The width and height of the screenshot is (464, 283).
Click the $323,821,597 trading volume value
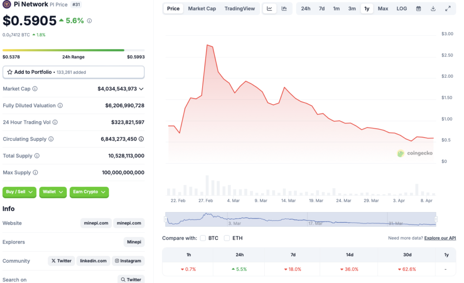[127, 122]
